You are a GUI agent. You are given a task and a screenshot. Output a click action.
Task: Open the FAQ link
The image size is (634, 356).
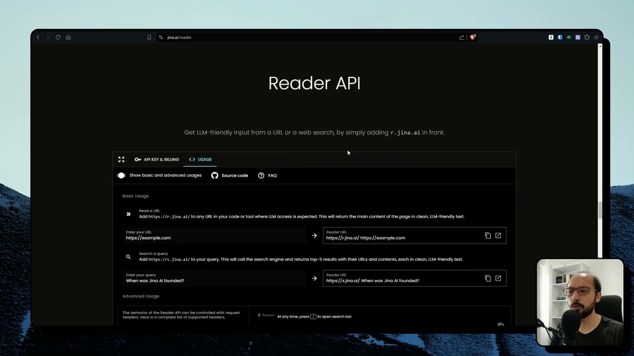coord(267,175)
